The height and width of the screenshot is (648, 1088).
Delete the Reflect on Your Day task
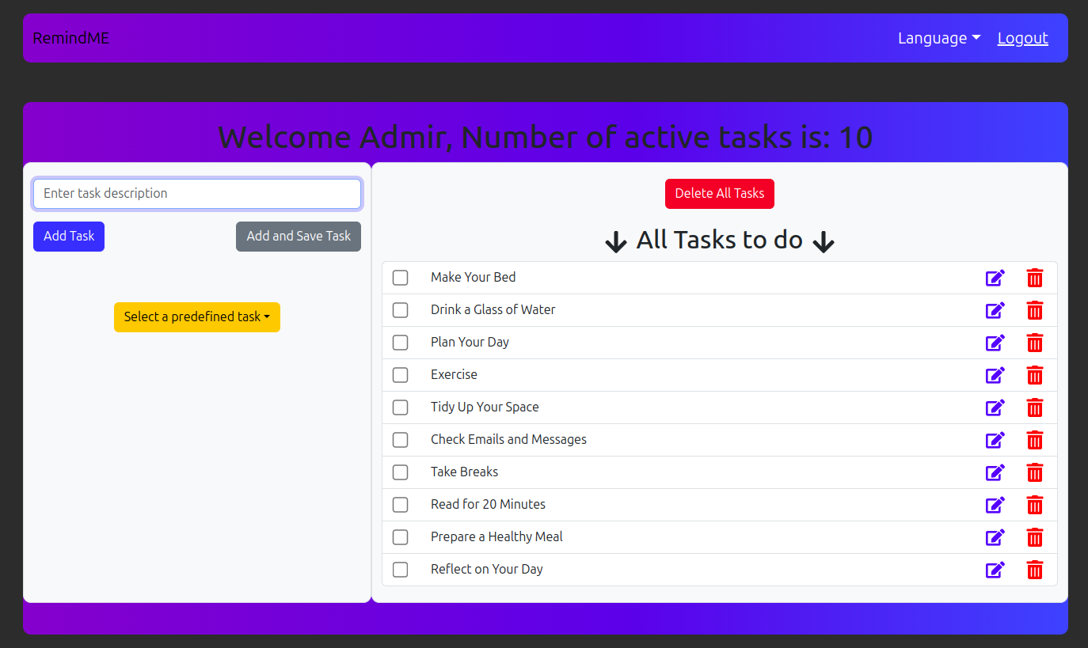pyautogui.click(x=1034, y=570)
